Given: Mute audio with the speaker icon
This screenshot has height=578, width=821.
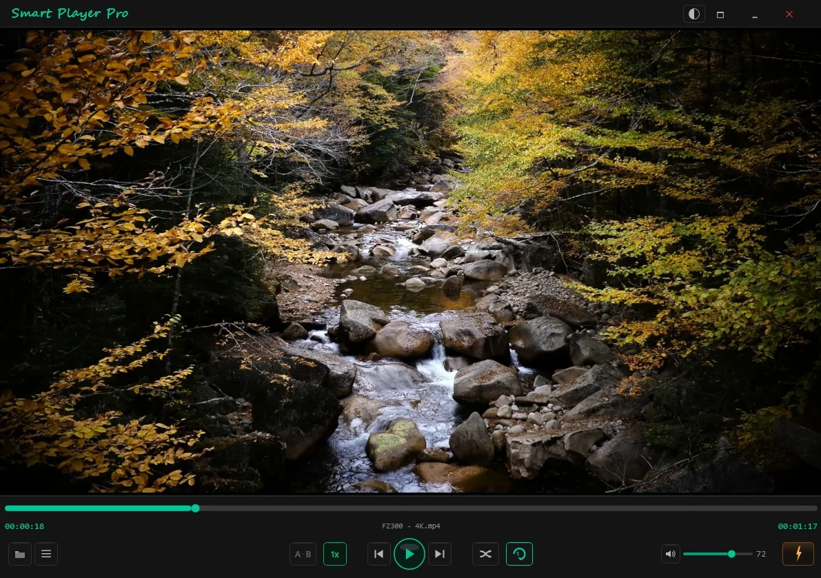Looking at the screenshot, I should click(x=670, y=554).
